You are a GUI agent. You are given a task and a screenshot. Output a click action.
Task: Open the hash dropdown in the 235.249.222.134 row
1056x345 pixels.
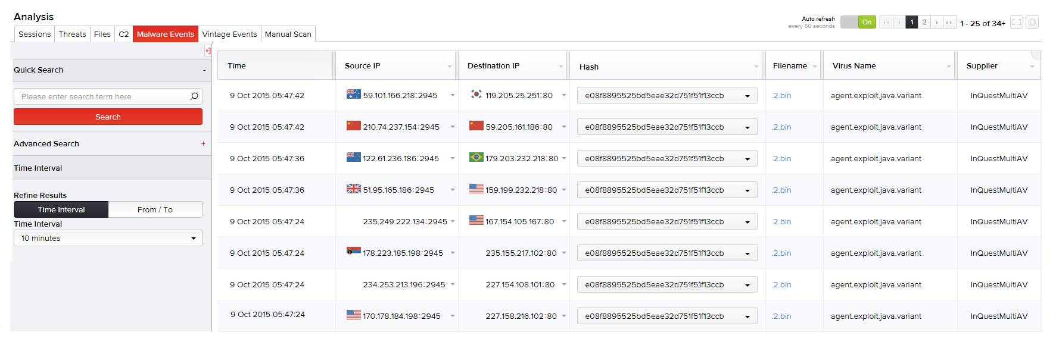[747, 222]
